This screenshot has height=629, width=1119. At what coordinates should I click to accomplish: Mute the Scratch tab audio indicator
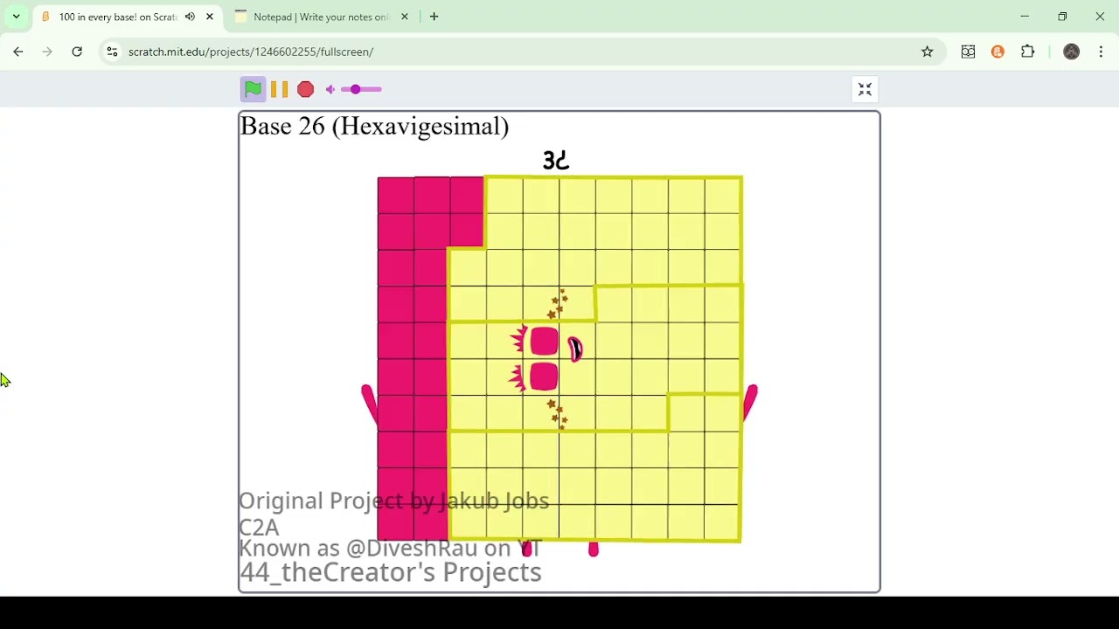point(190,17)
